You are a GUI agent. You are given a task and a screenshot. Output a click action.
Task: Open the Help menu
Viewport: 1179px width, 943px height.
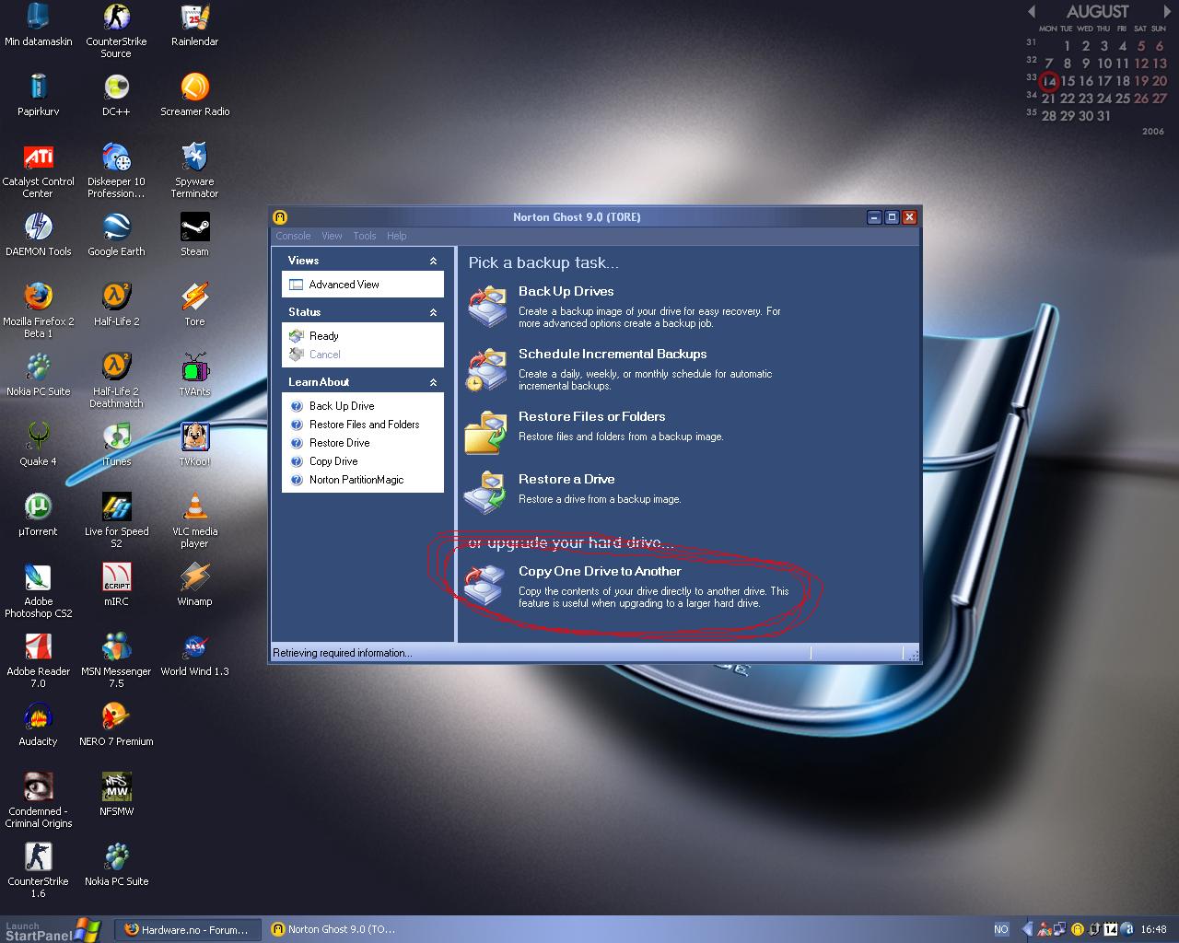[x=396, y=236]
